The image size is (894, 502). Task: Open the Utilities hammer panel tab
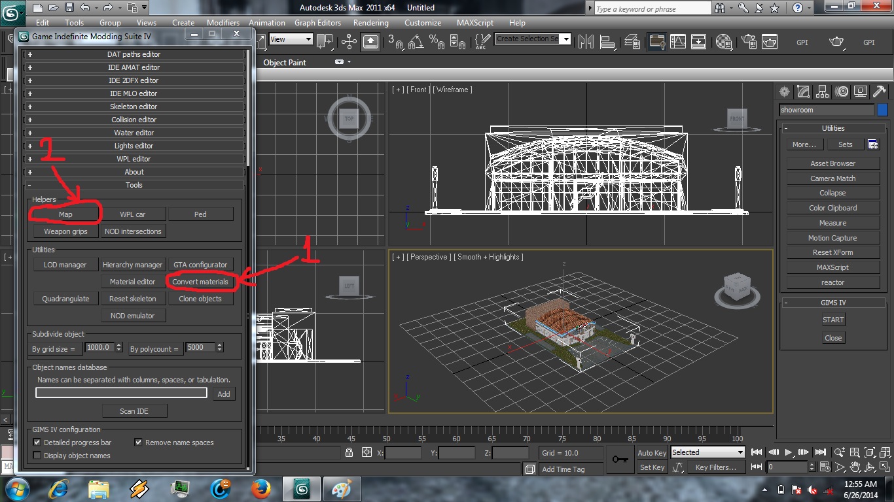point(880,92)
